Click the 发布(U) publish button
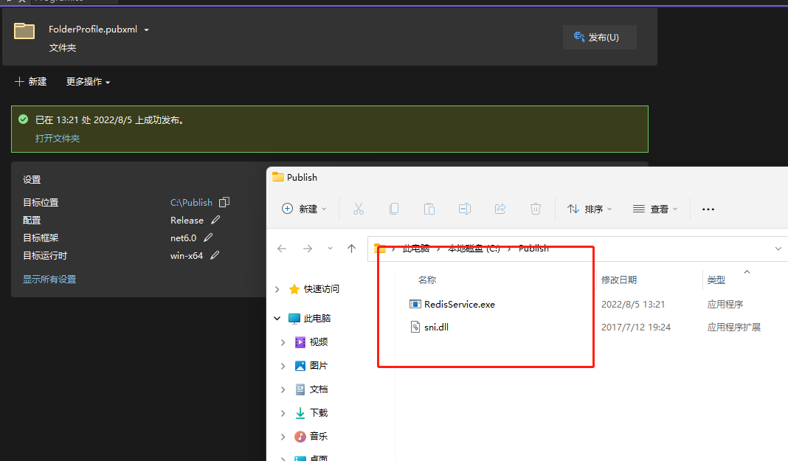 pyautogui.click(x=599, y=37)
